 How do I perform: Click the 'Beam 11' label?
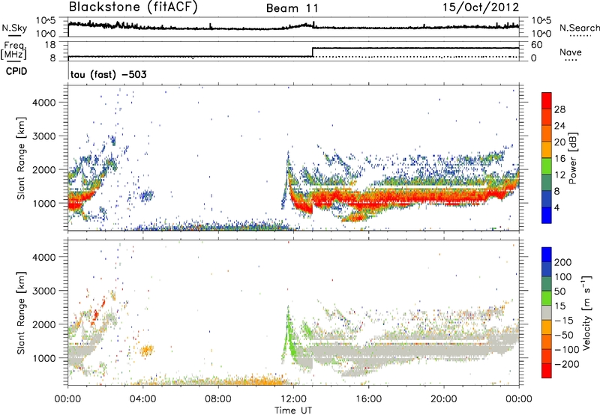[x=292, y=8]
